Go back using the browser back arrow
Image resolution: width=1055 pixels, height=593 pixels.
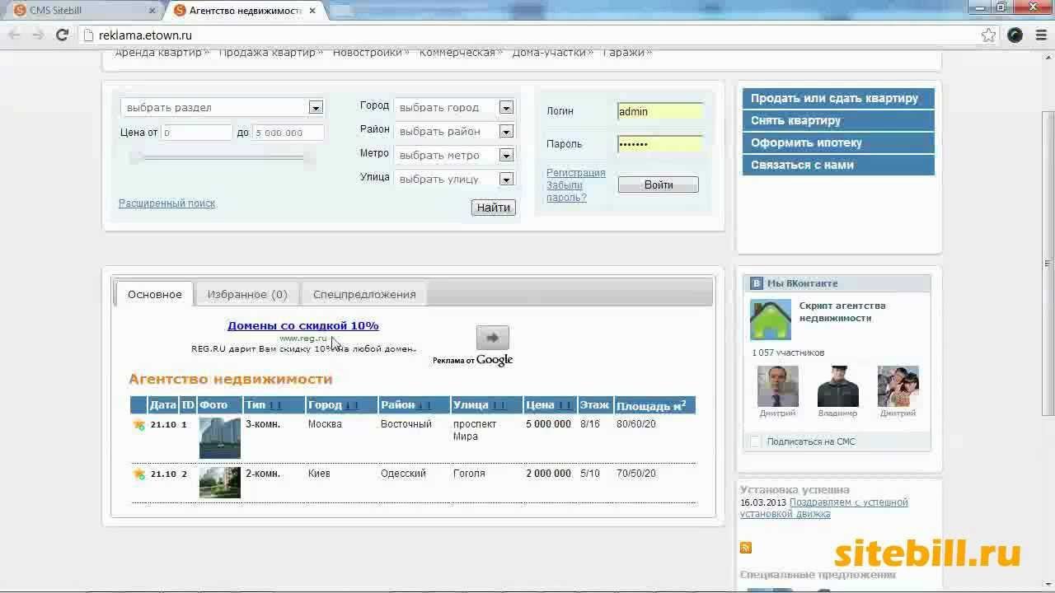[x=14, y=35]
